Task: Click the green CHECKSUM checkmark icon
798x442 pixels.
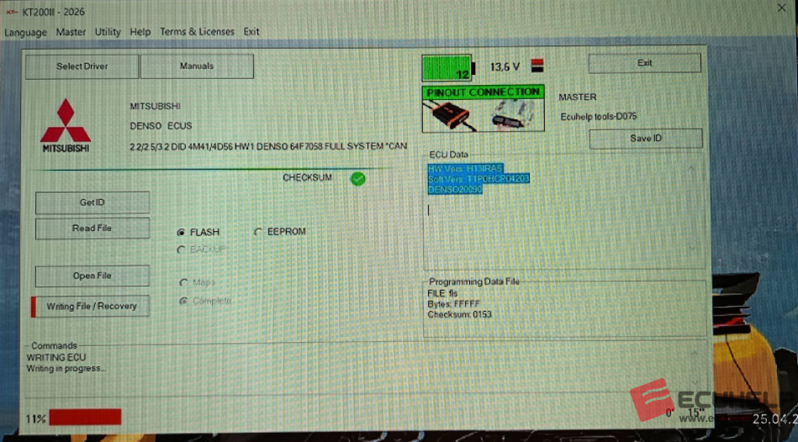Action: pyautogui.click(x=358, y=178)
